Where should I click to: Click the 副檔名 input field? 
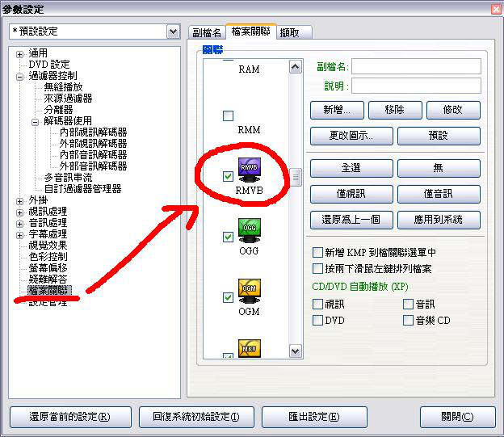[x=416, y=66]
